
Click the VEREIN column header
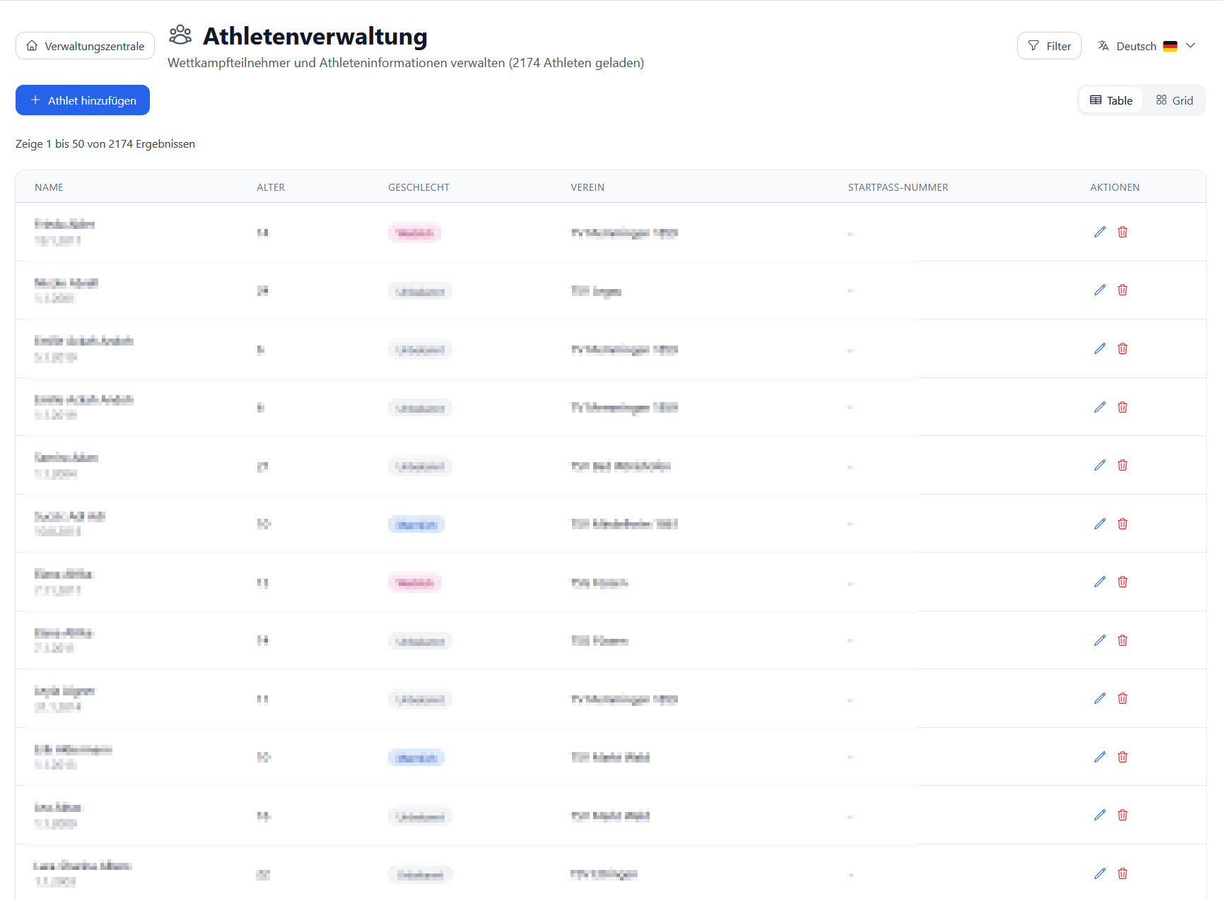587,187
